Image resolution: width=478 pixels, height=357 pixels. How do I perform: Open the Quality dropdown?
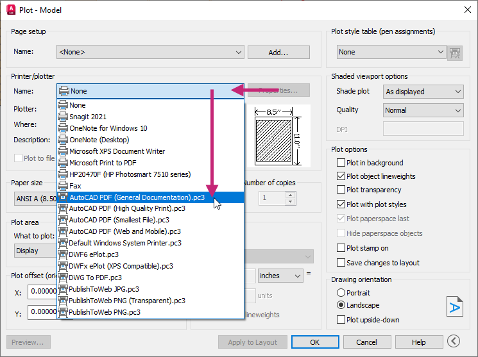(423, 110)
